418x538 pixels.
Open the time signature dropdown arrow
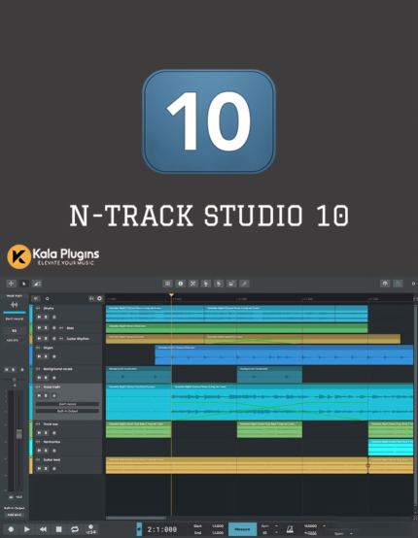(x=276, y=532)
